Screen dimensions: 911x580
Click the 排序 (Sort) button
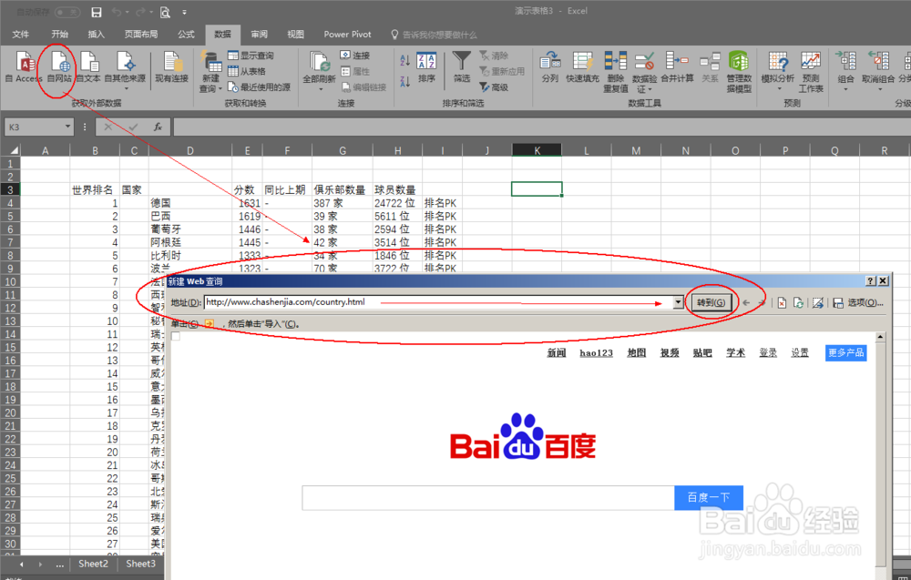coord(426,68)
